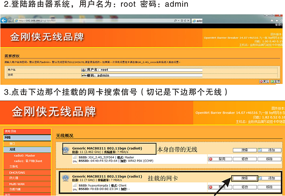Click 修改 edit button for JGX_2.4G_52FD64 network
The image size is (285, 196).
pyautogui.click(x=244, y=159)
